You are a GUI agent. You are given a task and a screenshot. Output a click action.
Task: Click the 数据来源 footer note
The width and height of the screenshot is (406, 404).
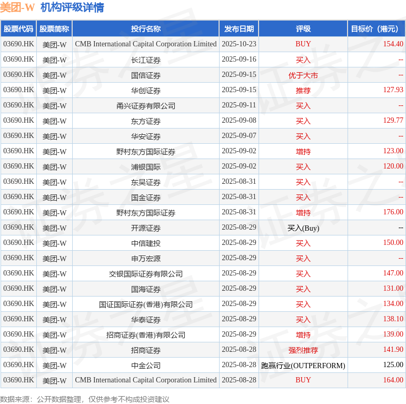click(85, 399)
